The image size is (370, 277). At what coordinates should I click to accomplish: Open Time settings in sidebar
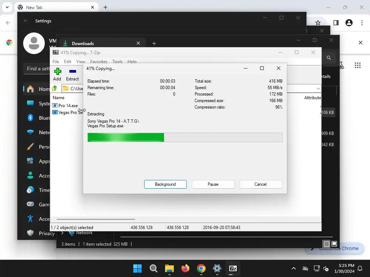click(37, 190)
